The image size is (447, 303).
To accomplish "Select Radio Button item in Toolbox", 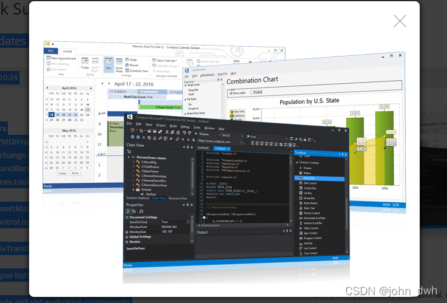I will point(309,203).
